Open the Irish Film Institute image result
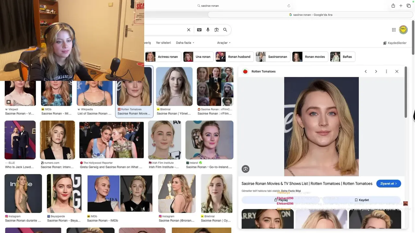The image size is (415, 233). [165, 140]
